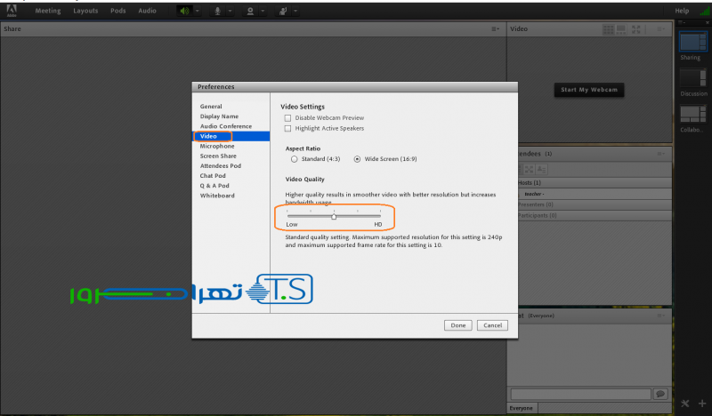
Task: Open the Meeting menu
Action: coord(48,11)
